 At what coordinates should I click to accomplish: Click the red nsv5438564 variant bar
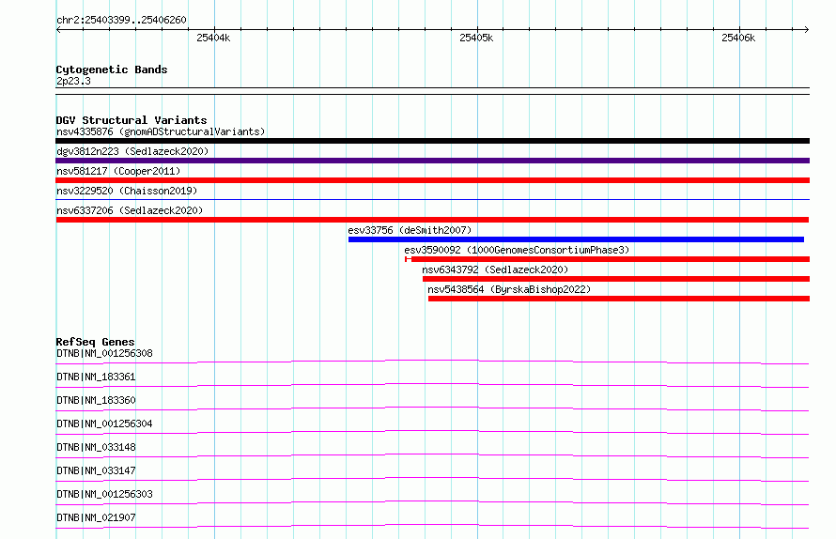tap(619, 299)
